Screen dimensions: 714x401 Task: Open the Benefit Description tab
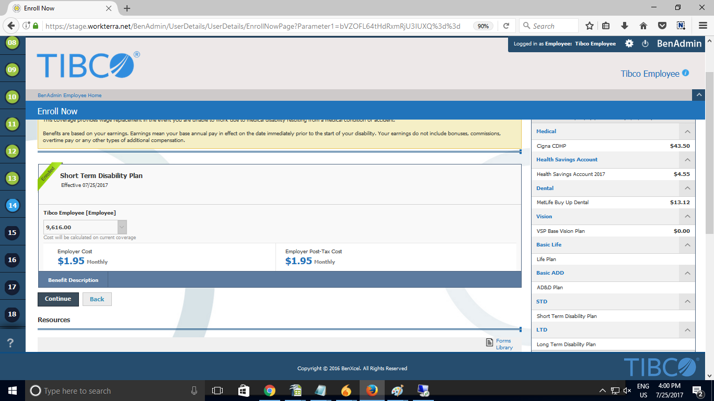coord(73,280)
